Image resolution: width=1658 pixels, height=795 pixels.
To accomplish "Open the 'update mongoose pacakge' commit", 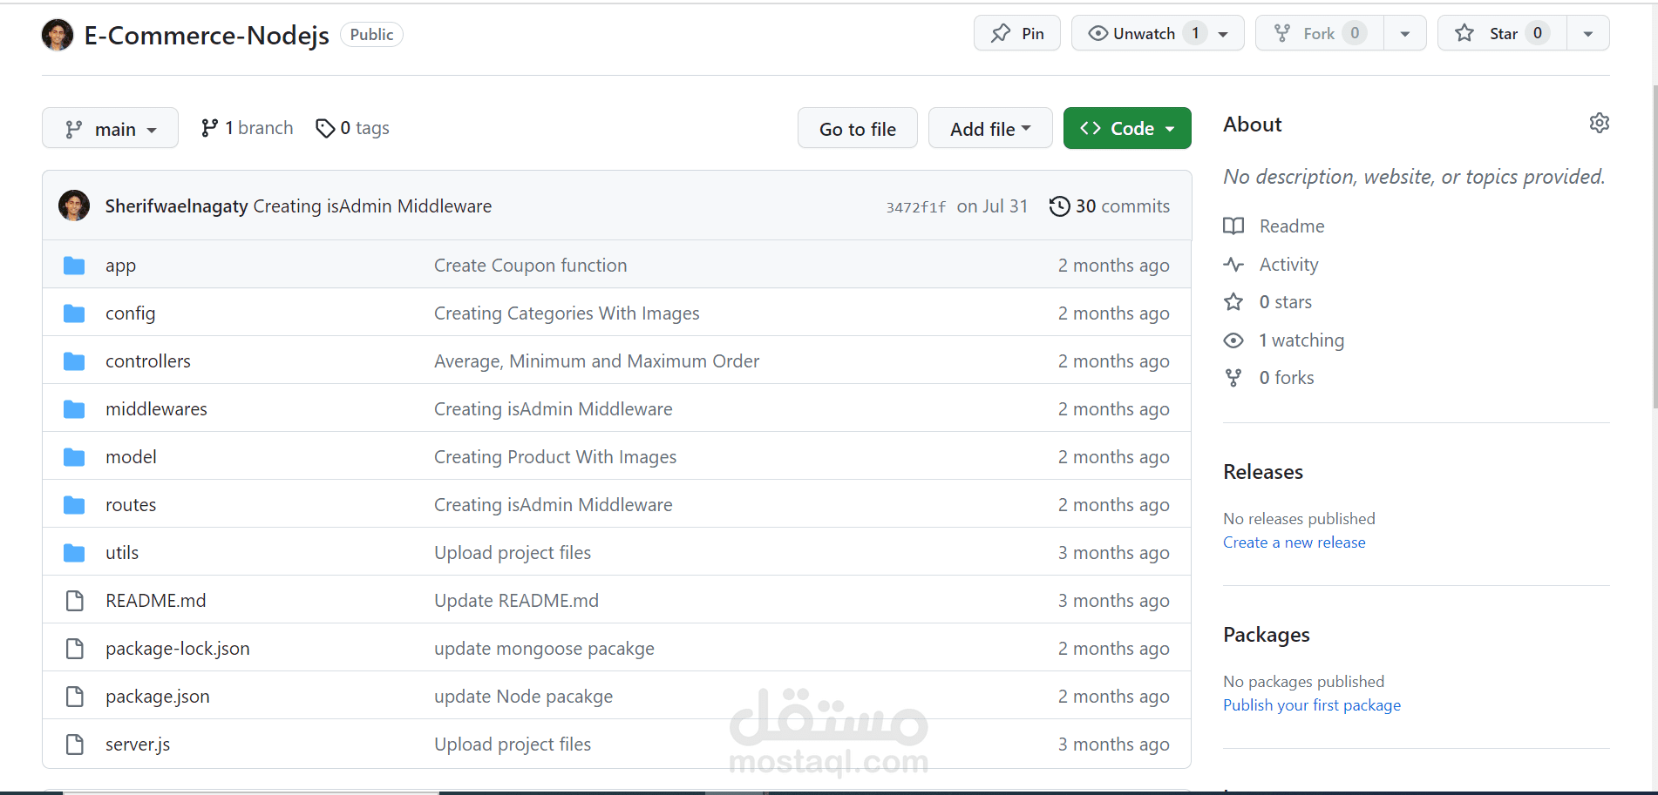I will pyautogui.click(x=544, y=648).
